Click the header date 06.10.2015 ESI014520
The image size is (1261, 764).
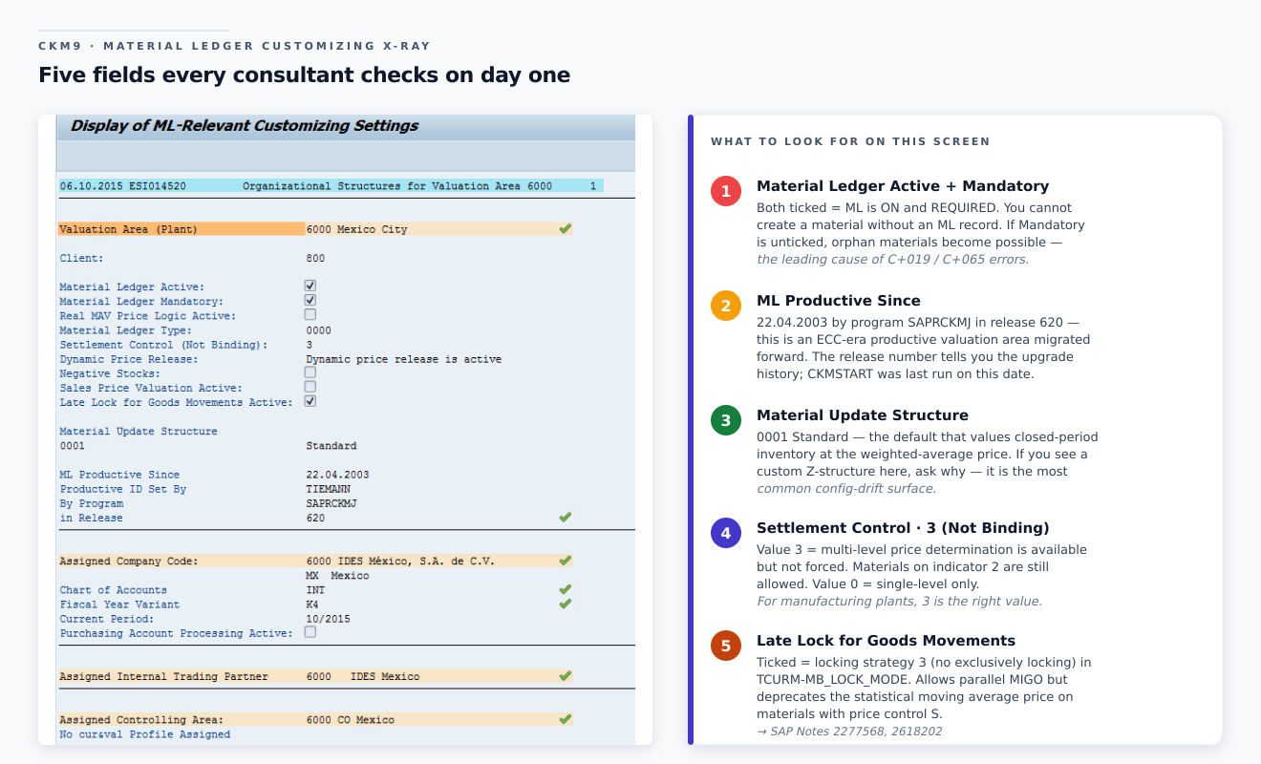[122, 186]
